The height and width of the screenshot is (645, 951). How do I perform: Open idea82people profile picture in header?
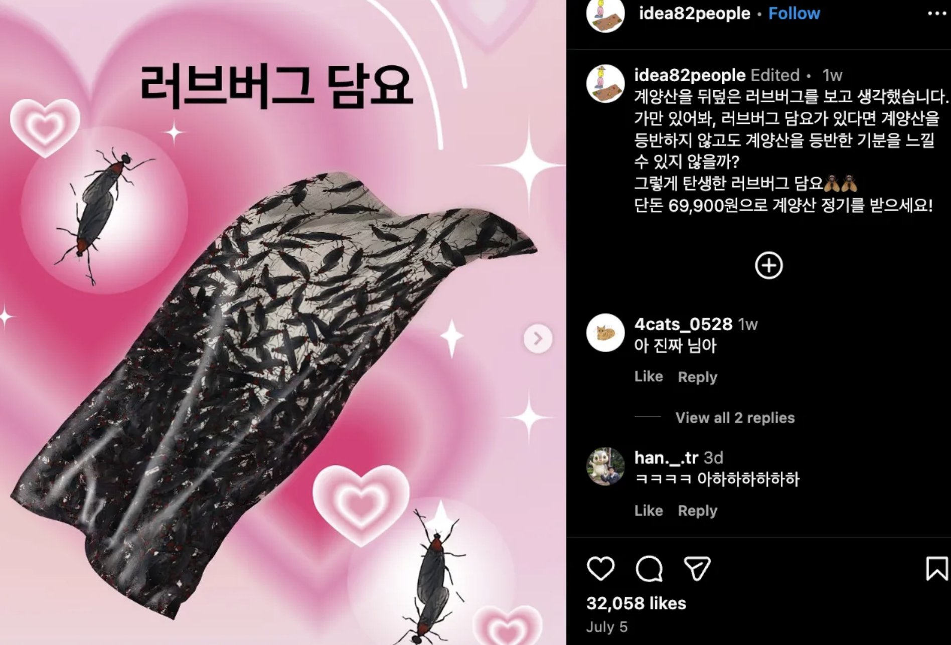[x=605, y=14]
